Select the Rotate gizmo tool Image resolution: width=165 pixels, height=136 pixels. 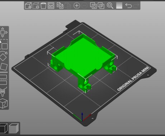pos(4,56)
